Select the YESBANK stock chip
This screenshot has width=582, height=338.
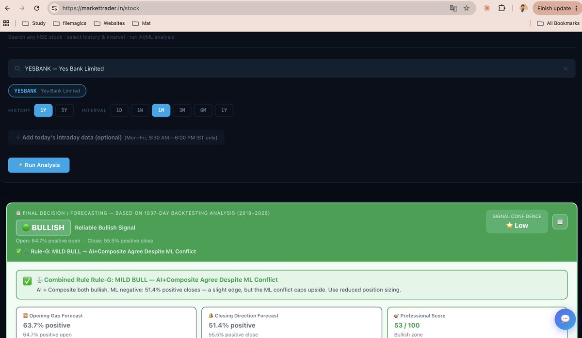coord(47,91)
